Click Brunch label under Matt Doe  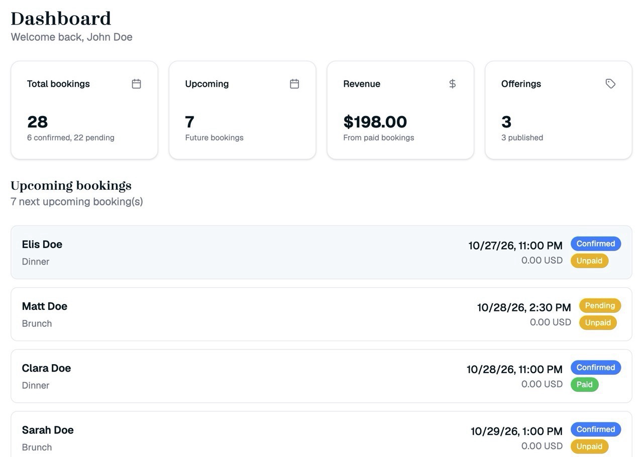(37, 323)
